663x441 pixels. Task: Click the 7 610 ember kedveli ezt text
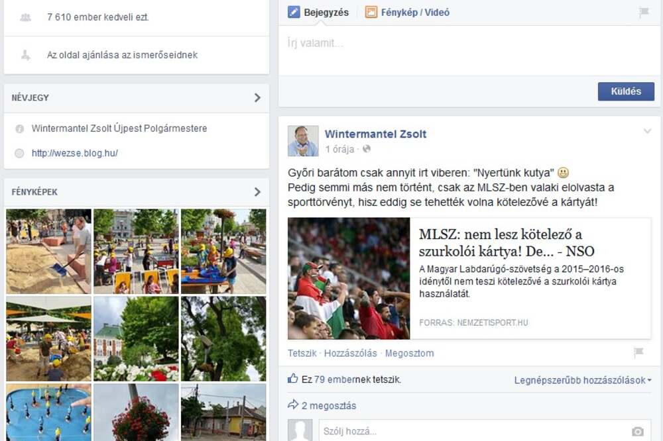[98, 17]
